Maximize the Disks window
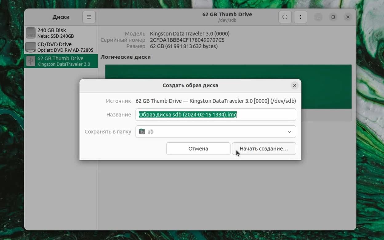 333,17
